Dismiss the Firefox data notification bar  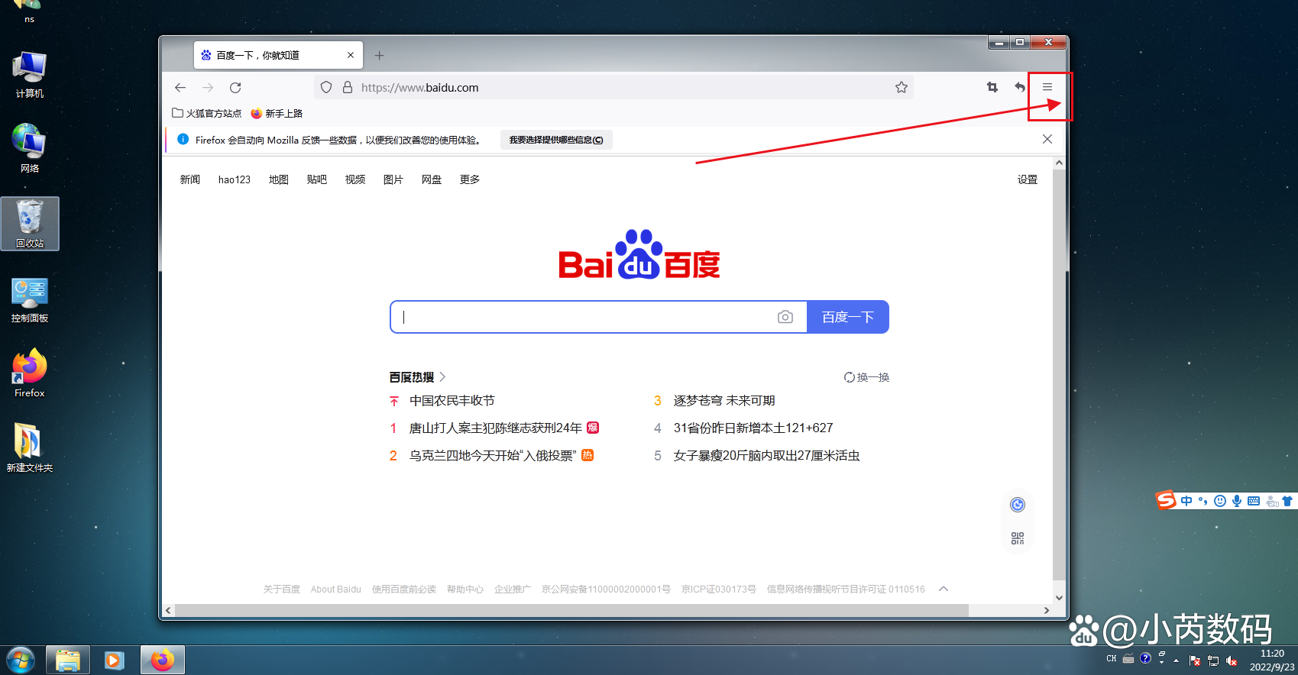click(x=1047, y=139)
